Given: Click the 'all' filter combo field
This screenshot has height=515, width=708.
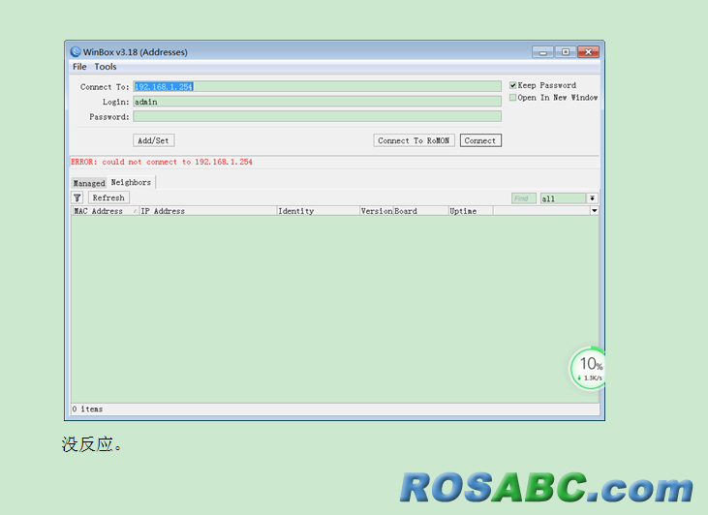Looking at the screenshot, I should pyautogui.click(x=563, y=198).
